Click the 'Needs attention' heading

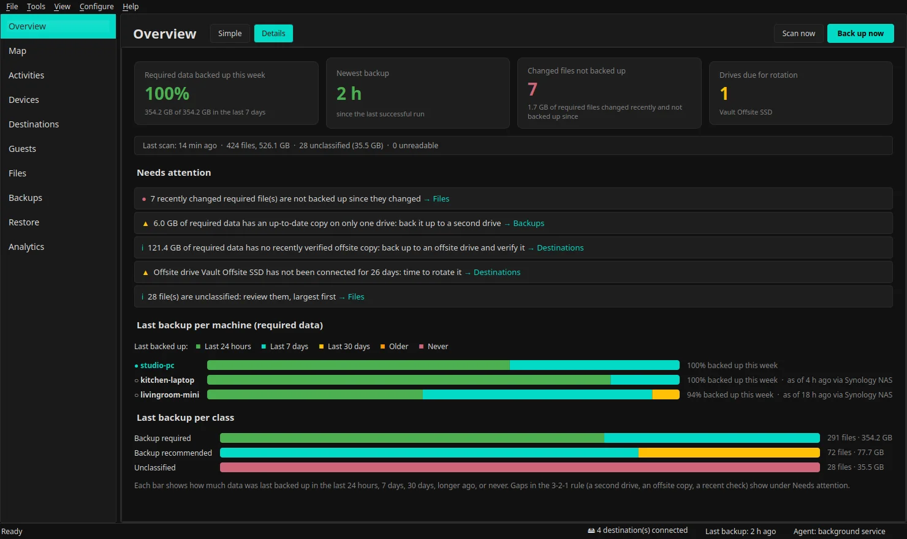point(174,173)
